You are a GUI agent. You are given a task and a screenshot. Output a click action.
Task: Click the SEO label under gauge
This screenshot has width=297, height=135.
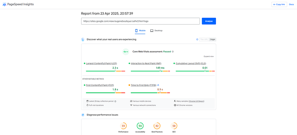click(x=174, y=132)
